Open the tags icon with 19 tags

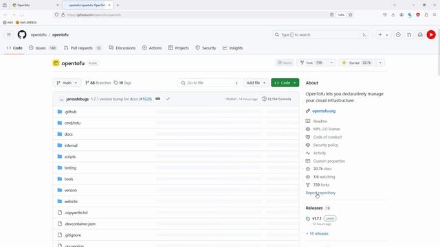coord(116,83)
